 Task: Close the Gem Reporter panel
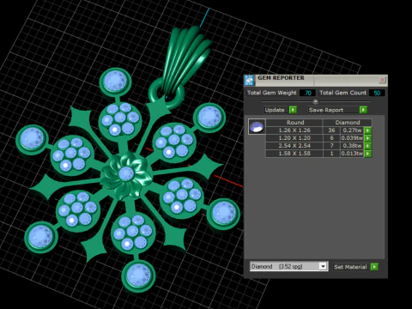coord(382,80)
